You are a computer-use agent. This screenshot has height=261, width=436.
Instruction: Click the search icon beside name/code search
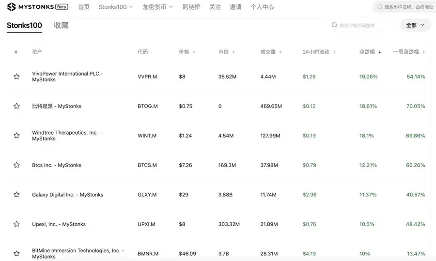334,25
